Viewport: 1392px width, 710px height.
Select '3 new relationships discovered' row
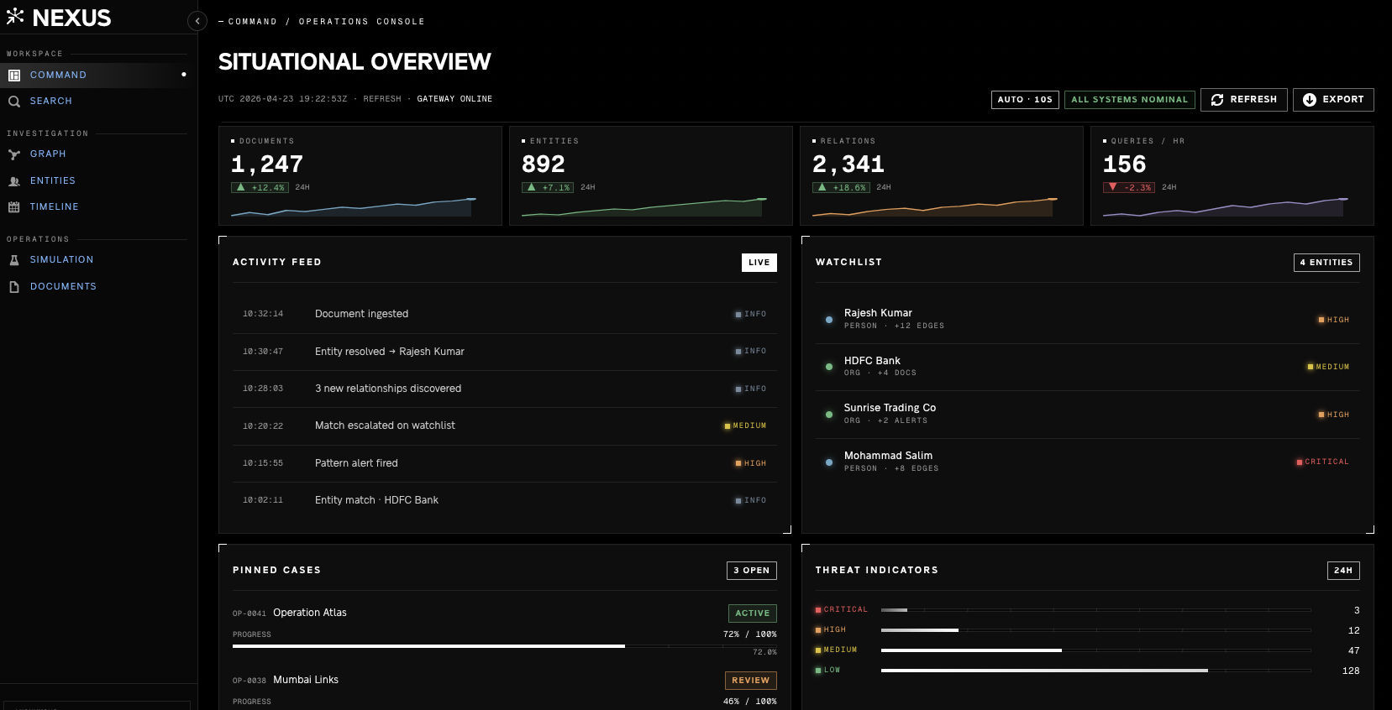pos(504,389)
